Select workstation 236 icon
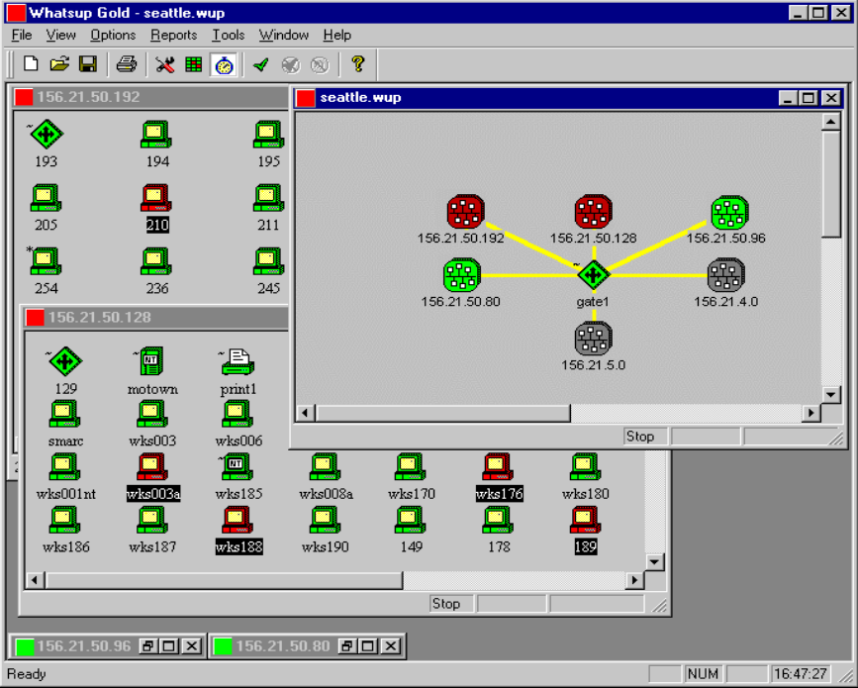This screenshot has height=688, width=858. (x=156, y=261)
